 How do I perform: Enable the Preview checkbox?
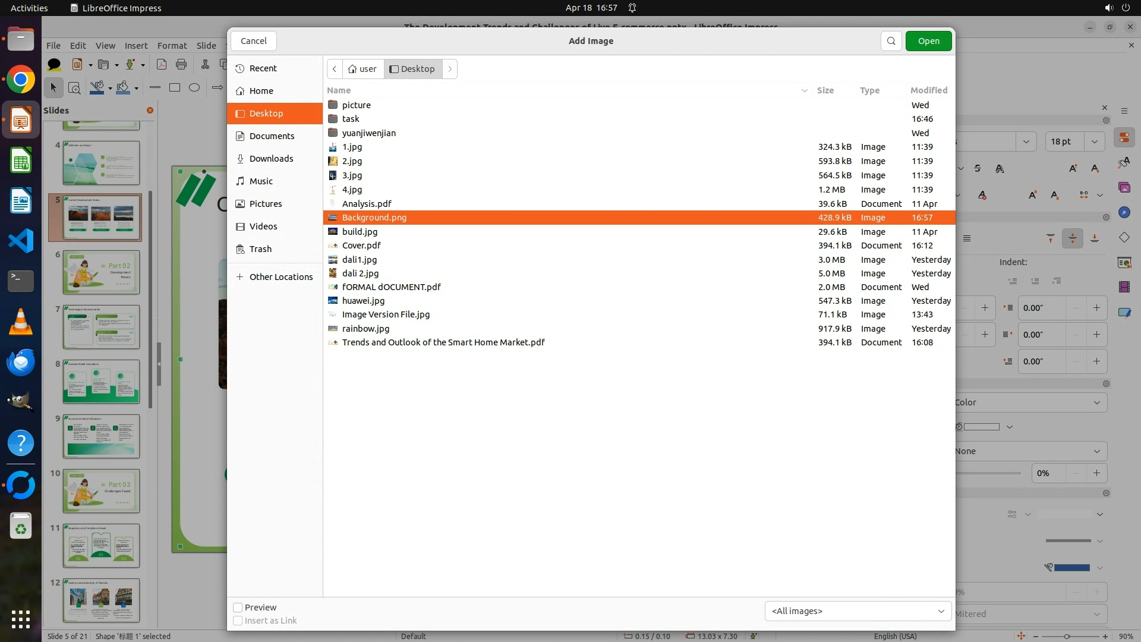238,608
